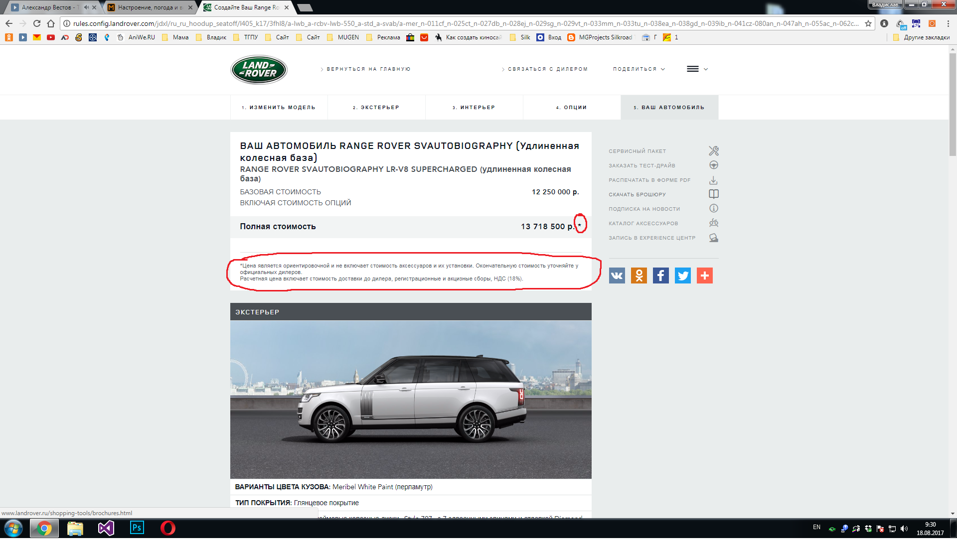The image size is (957, 554).
Task: Click КАТАЛОГ АКСЕССУАРОВ link
Action: coord(643,223)
